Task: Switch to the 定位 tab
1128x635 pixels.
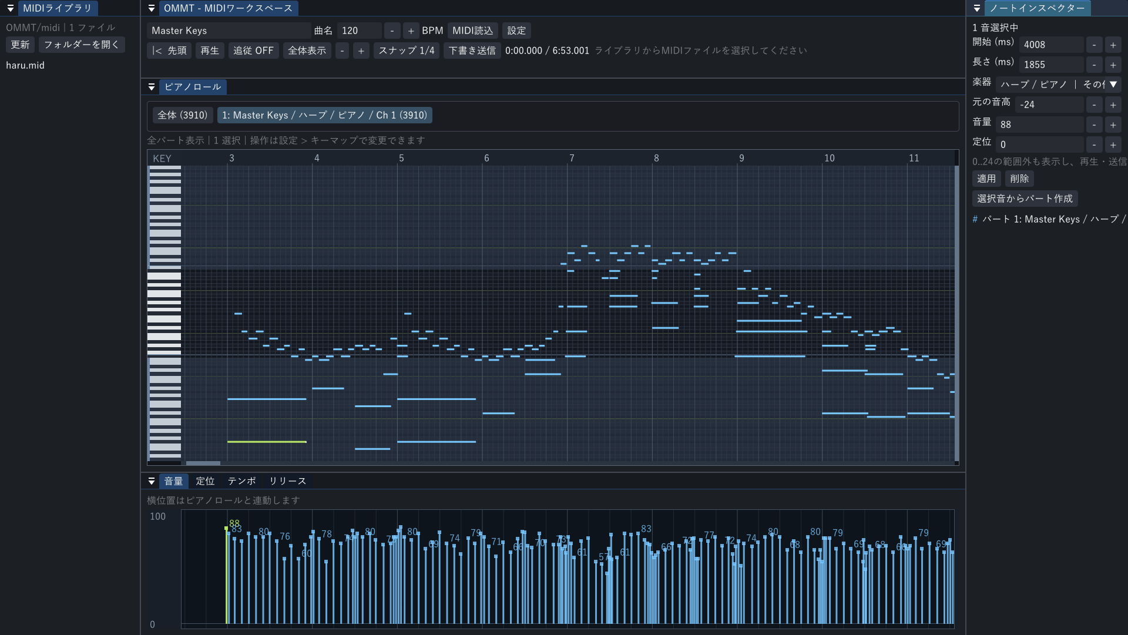Action: tap(205, 481)
